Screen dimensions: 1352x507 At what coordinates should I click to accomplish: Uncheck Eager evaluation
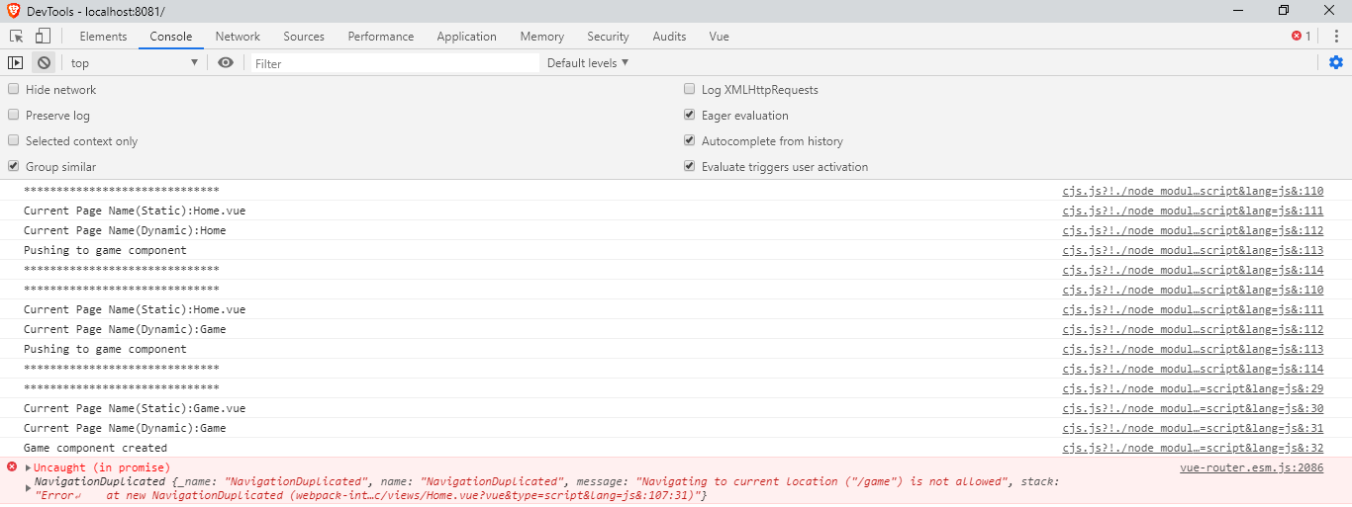690,115
